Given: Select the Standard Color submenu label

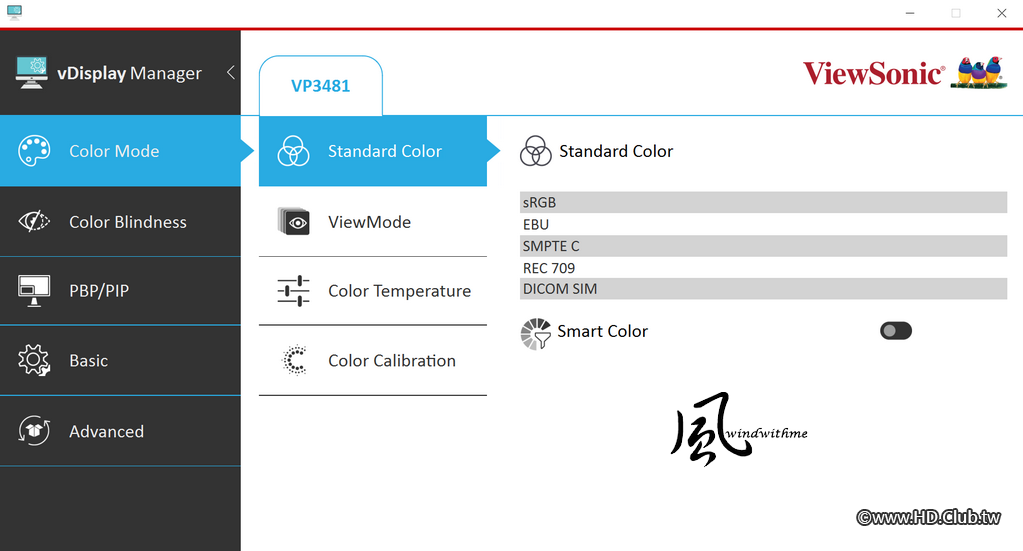Looking at the screenshot, I should (385, 151).
